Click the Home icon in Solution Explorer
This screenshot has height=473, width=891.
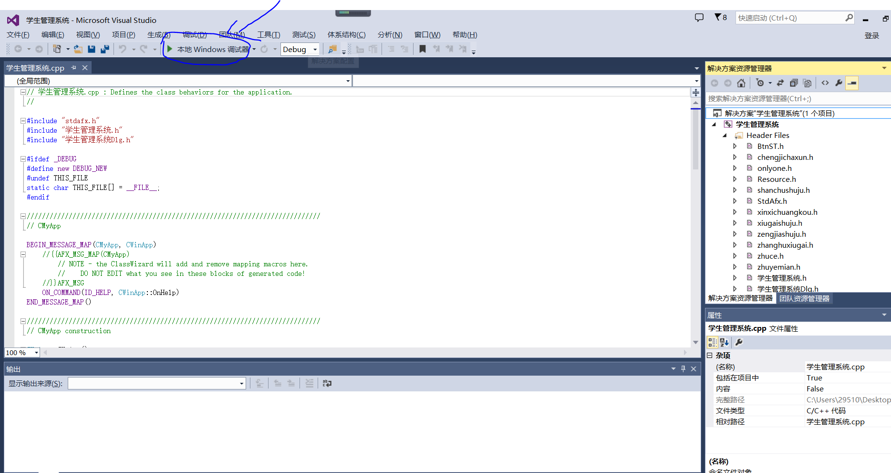[x=741, y=83]
